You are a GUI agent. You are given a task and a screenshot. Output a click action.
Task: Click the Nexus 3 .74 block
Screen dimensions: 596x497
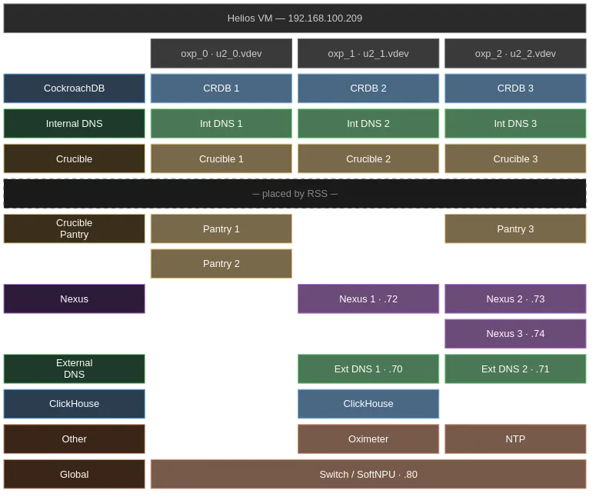pos(515,334)
